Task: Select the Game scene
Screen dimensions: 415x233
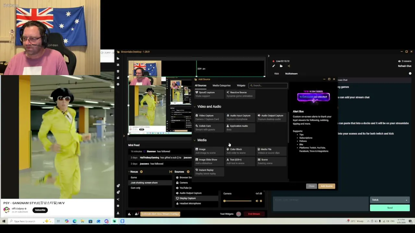Action: click(150, 178)
